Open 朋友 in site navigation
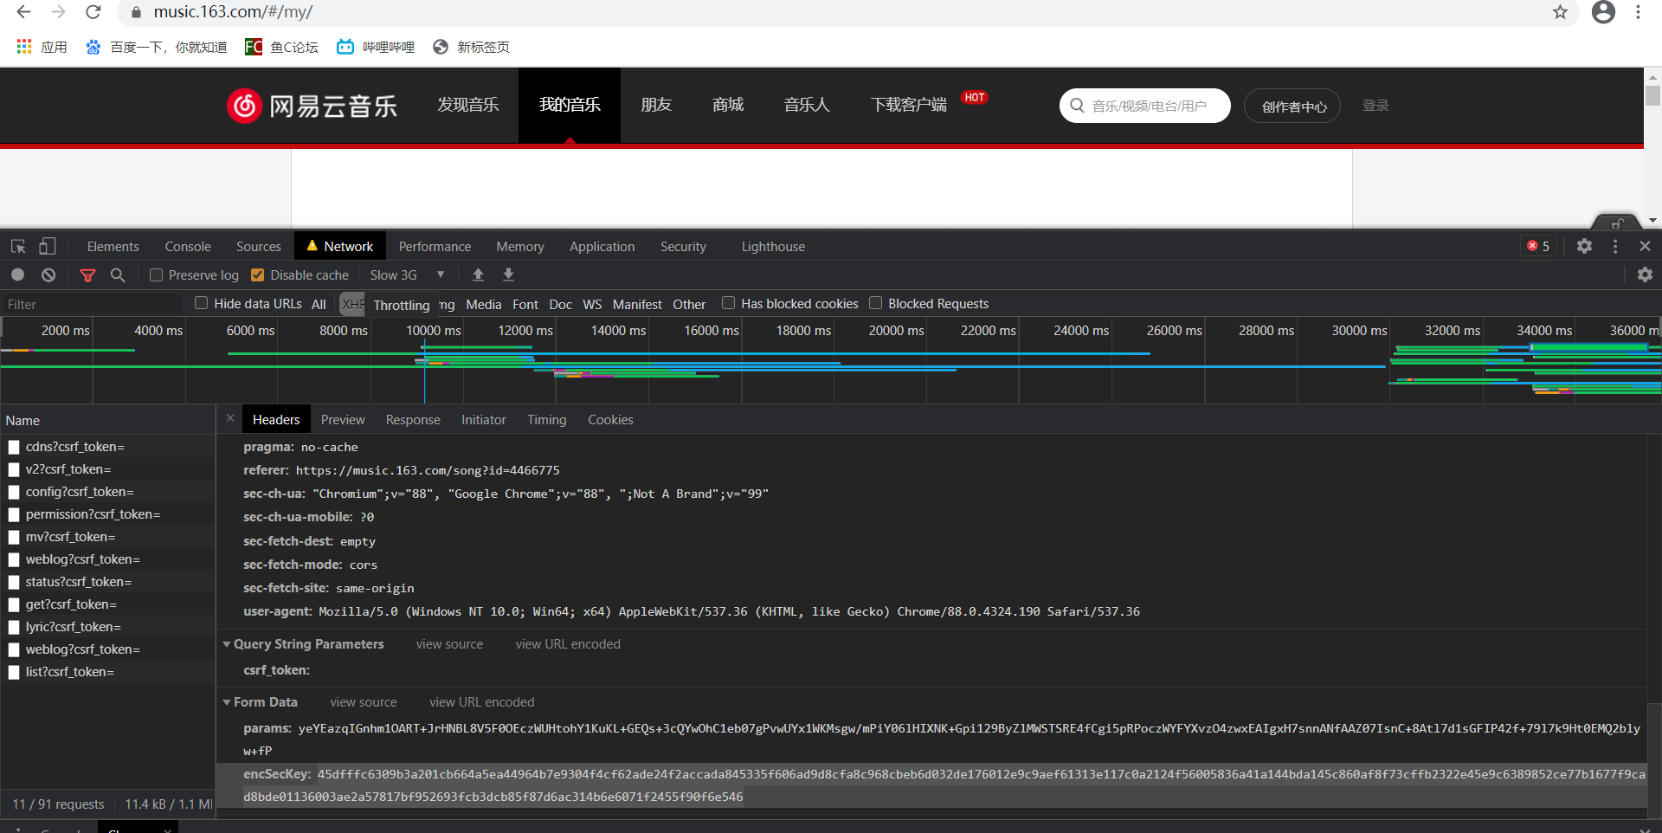 coord(656,105)
